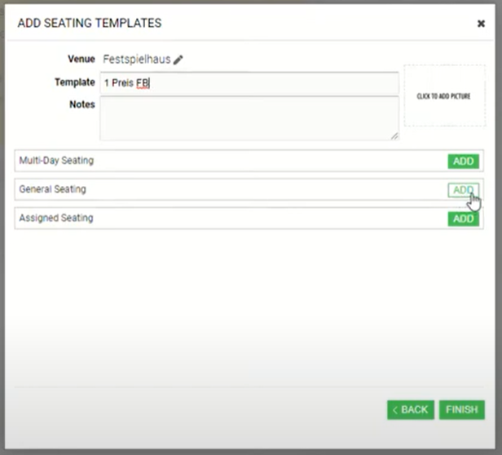The width and height of the screenshot is (502, 455).
Task: Click the Add Seating Templates title
Action: [90, 24]
